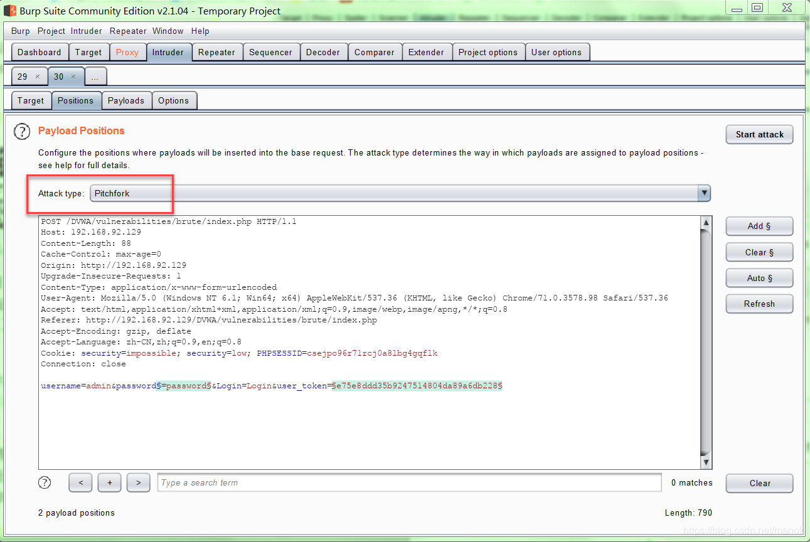
Task: Click the Referer header line
Action: click(209, 320)
